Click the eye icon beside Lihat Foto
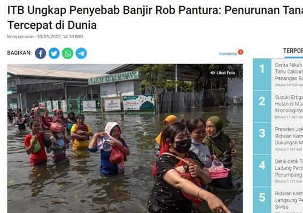The image size is (303, 213). (213, 73)
